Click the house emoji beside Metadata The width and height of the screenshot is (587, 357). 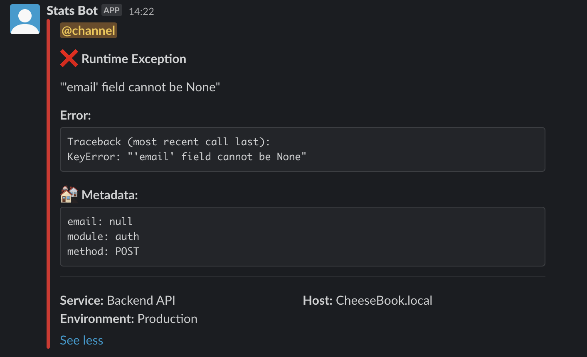(x=69, y=194)
